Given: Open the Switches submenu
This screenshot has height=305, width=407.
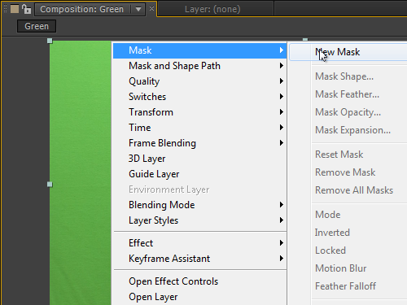Looking at the screenshot, I should 199,97.
